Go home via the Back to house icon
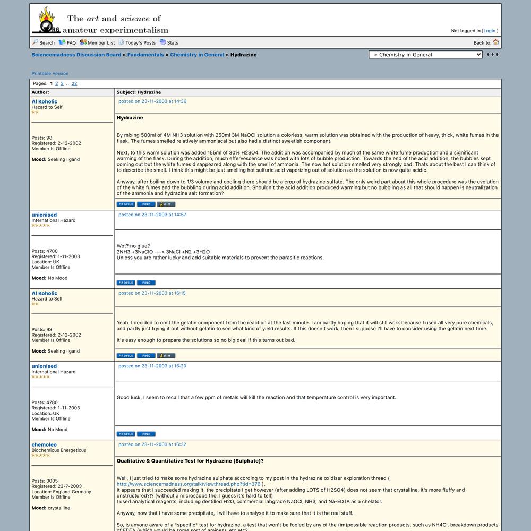This screenshot has height=531, width=531. click(x=495, y=42)
